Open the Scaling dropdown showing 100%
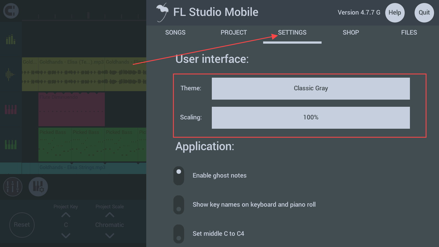 311,118
